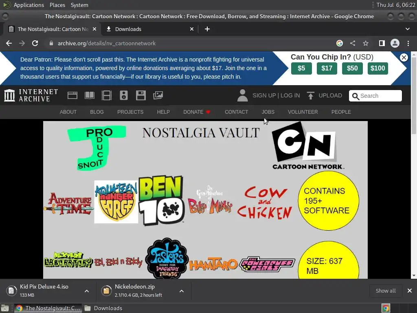Click the Nostalgia Vault Cartoon Network banner image

pyautogui.click(x=205, y=200)
